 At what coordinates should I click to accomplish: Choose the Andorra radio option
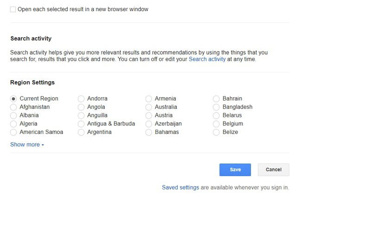[x=81, y=99]
